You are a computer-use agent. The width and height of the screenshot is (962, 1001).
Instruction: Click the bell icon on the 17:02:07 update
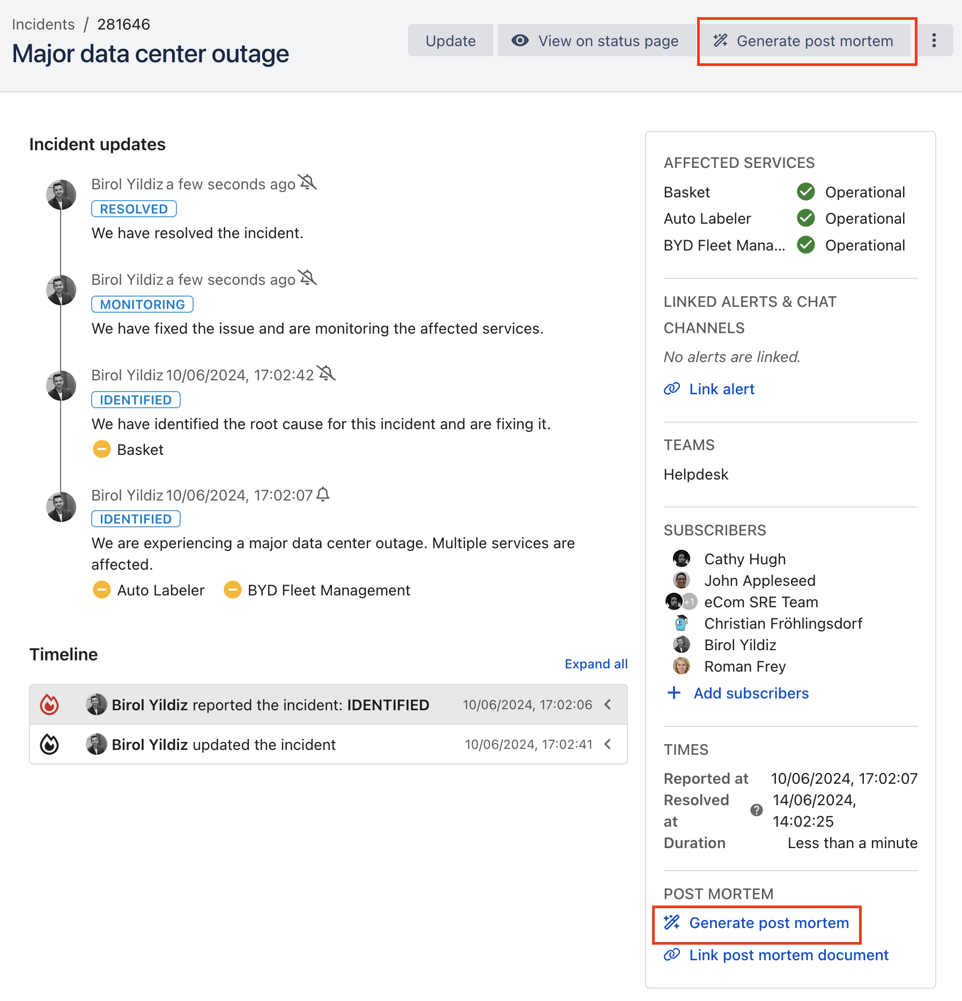323,494
